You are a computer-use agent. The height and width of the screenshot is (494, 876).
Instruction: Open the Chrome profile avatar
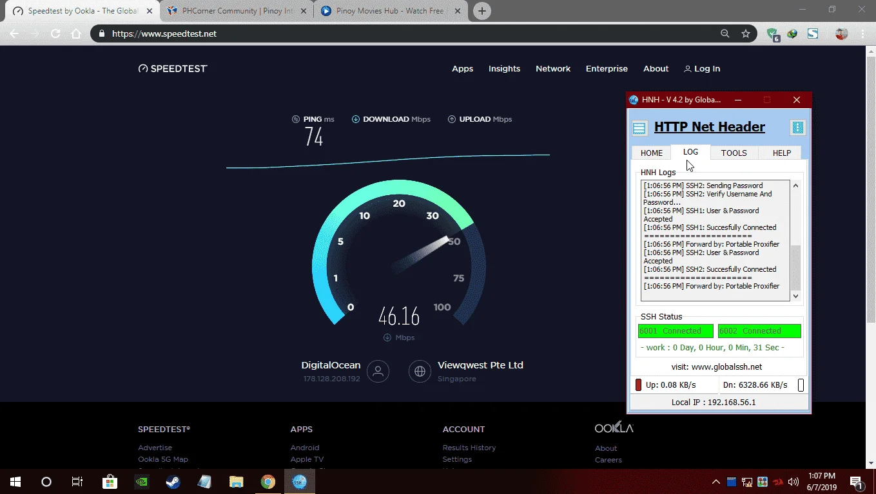tap(841, 33)
